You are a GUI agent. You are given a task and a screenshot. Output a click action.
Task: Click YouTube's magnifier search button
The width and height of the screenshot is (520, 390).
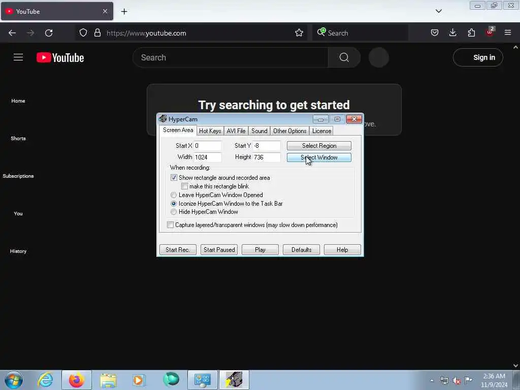tap(344, 57)
